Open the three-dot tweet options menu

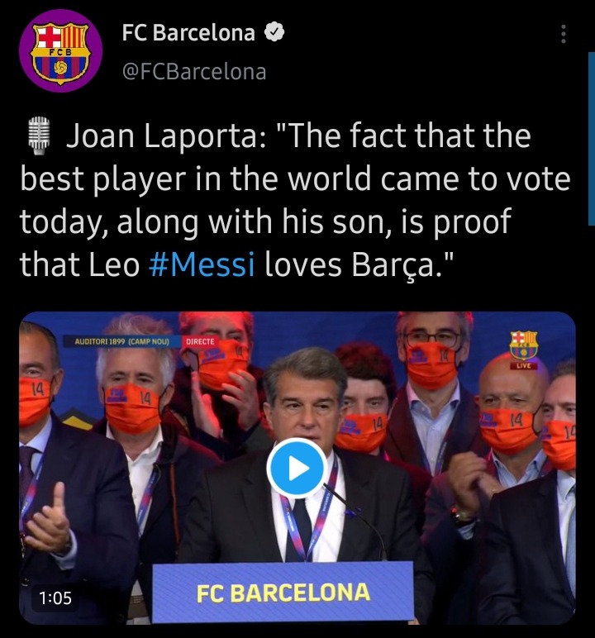pos(564,34)
